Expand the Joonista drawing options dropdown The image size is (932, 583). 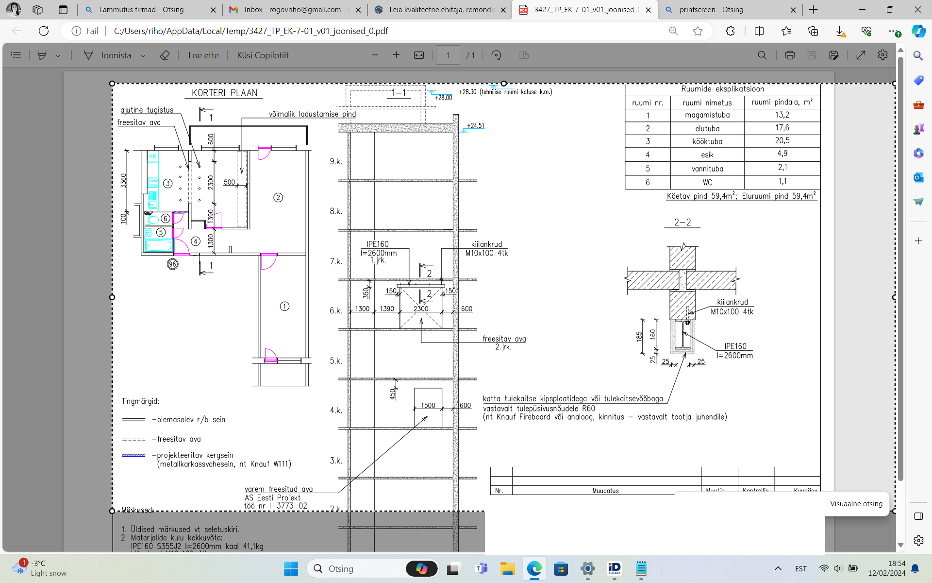(x=143, y=56)
